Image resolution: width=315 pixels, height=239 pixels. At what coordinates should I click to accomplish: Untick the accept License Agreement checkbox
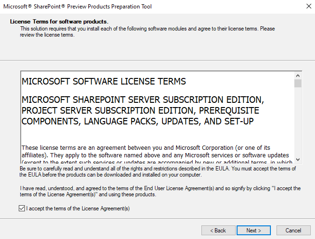(x=22, y=208)
